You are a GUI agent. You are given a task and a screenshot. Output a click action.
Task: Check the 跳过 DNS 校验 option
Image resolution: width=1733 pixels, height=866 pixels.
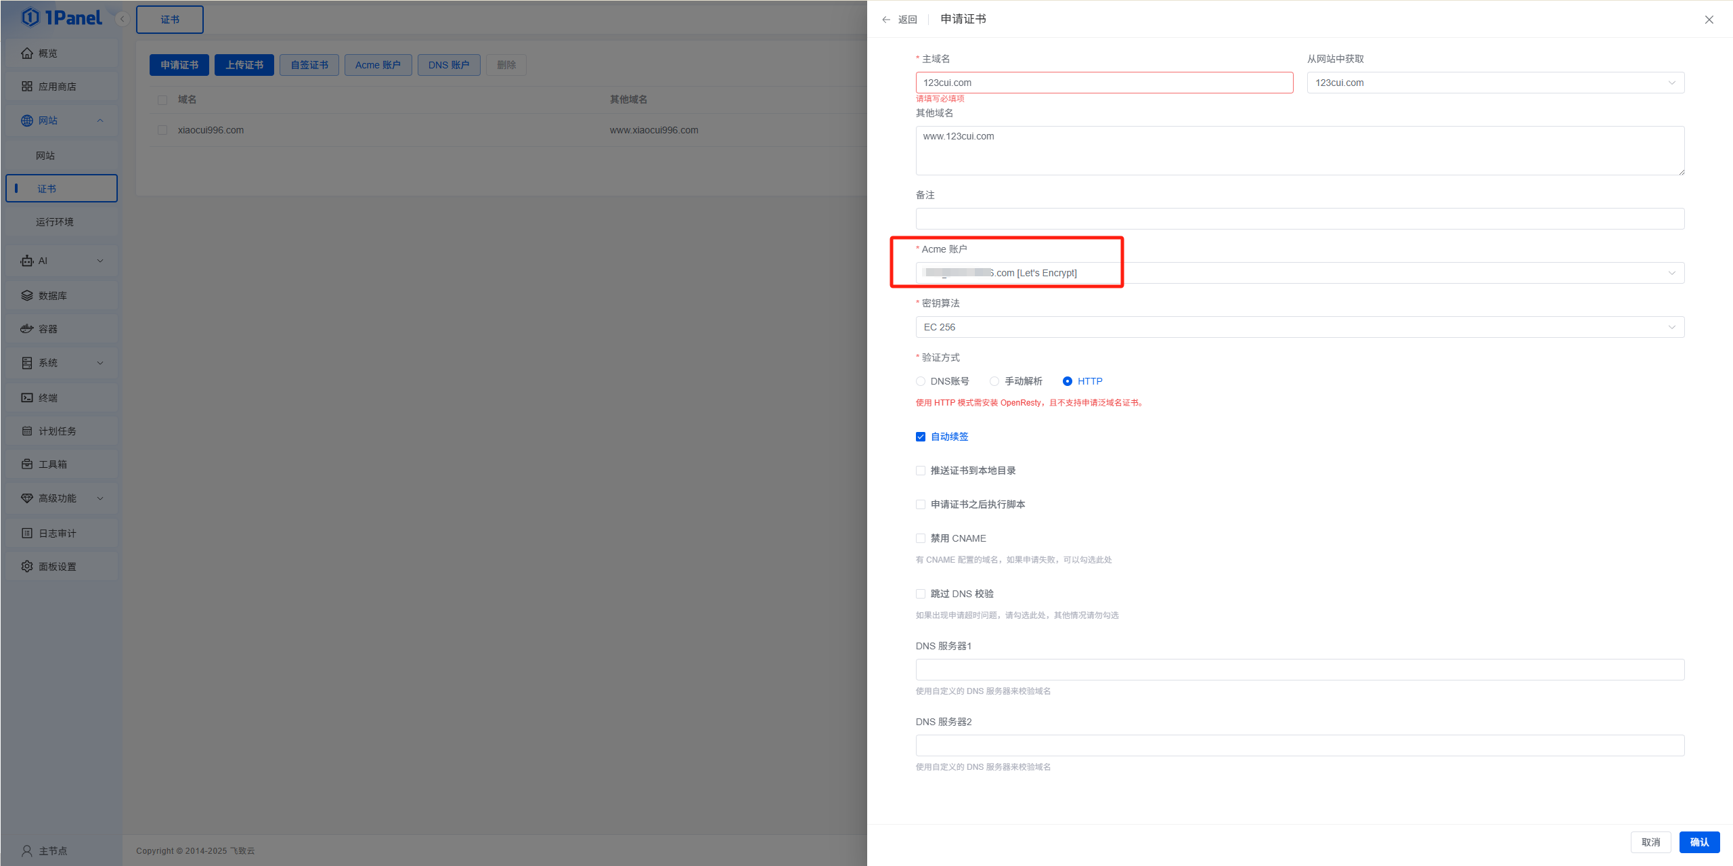coord(920,593)
